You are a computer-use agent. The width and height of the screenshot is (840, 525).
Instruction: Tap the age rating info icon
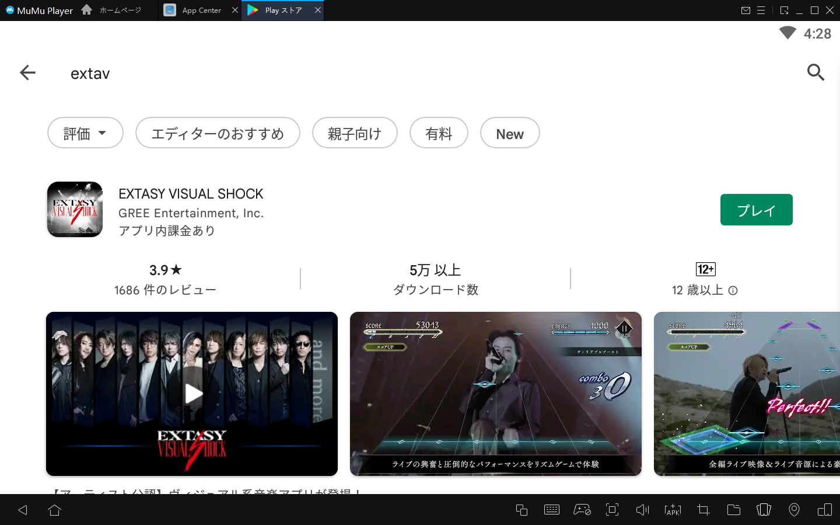pos(733,290)
